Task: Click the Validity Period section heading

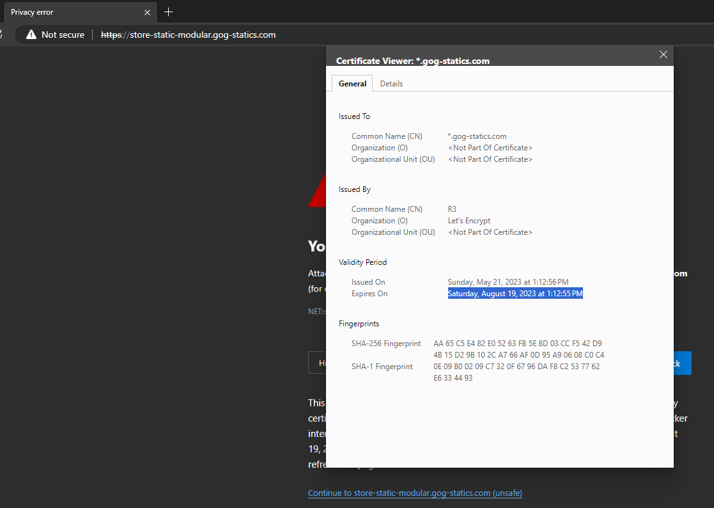Action: 362,262
